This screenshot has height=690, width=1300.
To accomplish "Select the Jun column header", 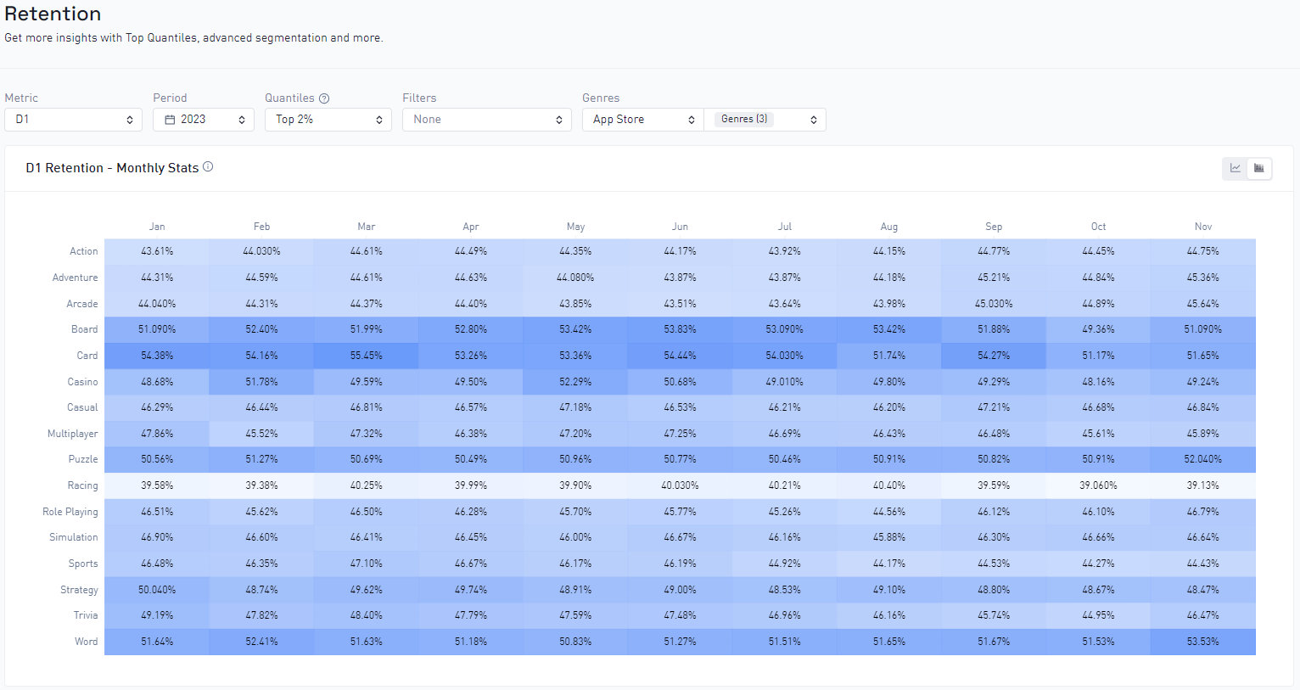I will pyautogui.click(x=681, y=227).
